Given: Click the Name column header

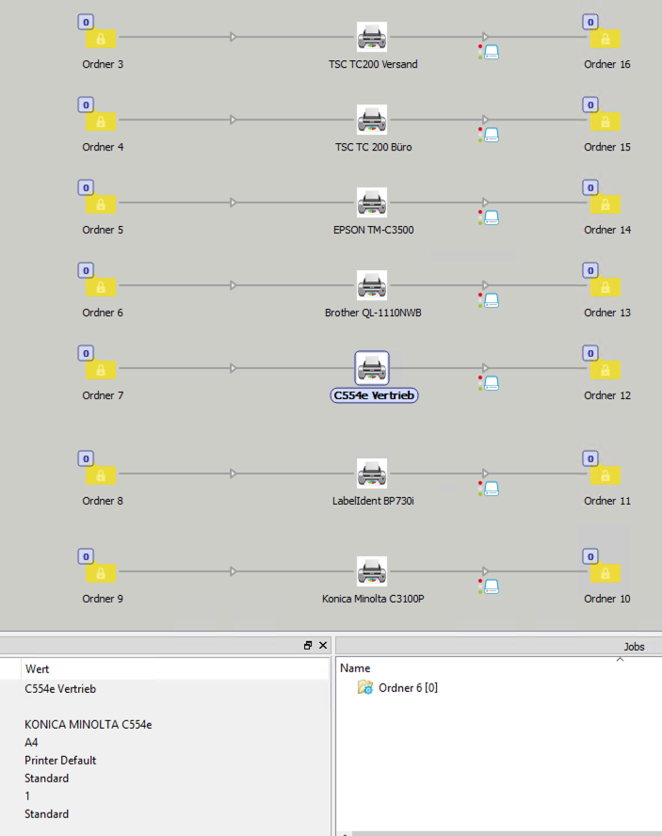Looking at the screenshot, I should [355, 668].
